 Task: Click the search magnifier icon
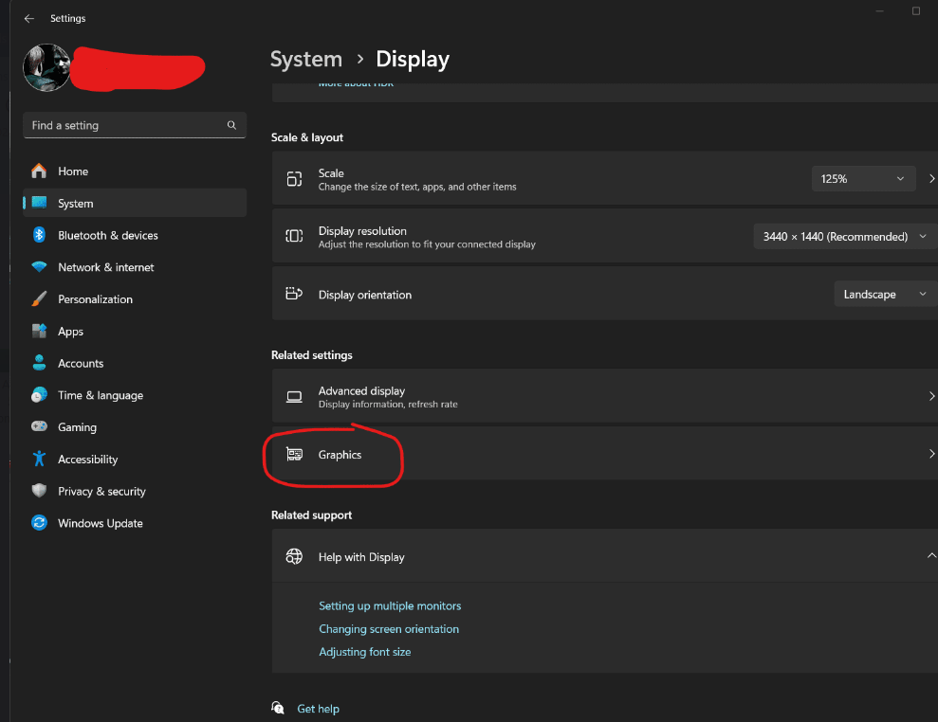point(231,125)
